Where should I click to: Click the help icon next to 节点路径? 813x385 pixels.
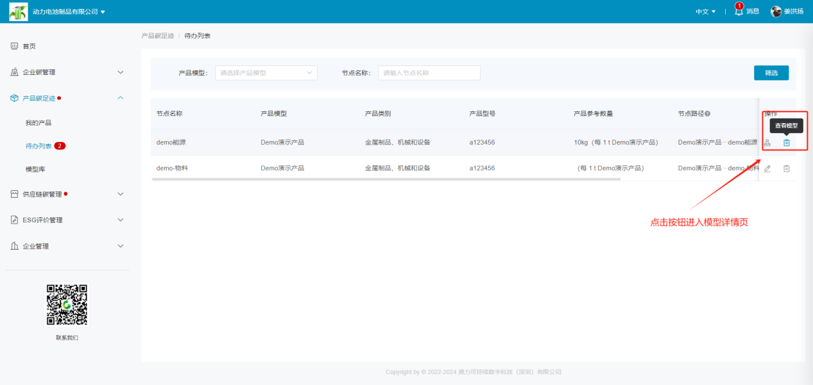tap(707, 114)
